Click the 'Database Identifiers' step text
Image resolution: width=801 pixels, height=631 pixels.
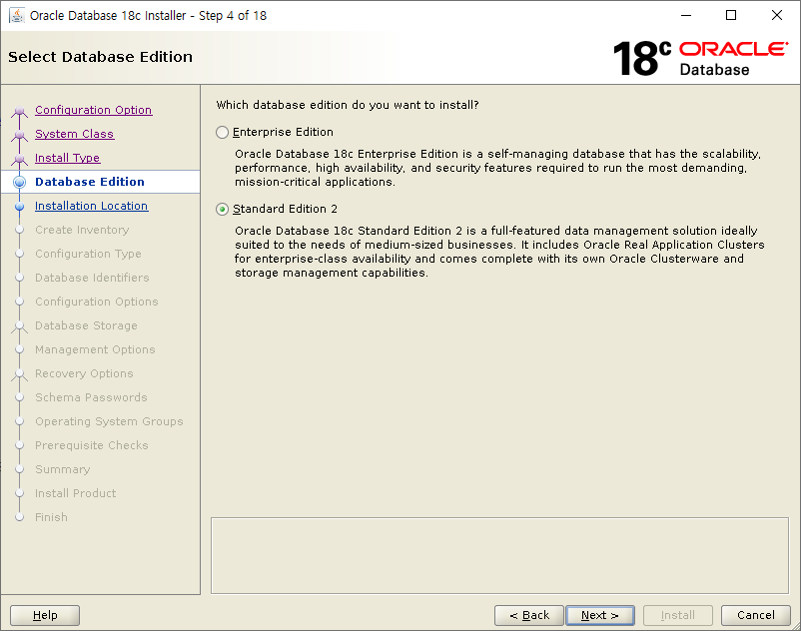[x=92, y=278]
